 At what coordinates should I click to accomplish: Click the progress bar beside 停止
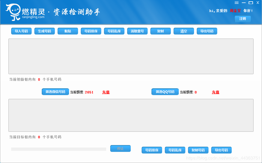tap(59, 149)
